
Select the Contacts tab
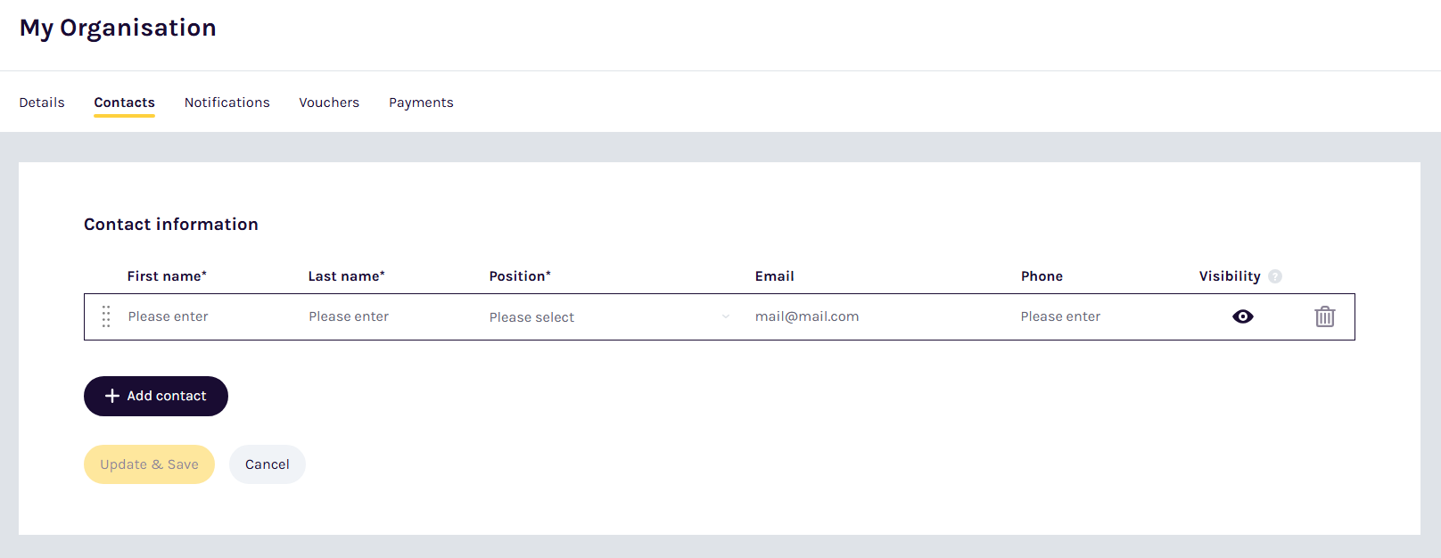125,103
